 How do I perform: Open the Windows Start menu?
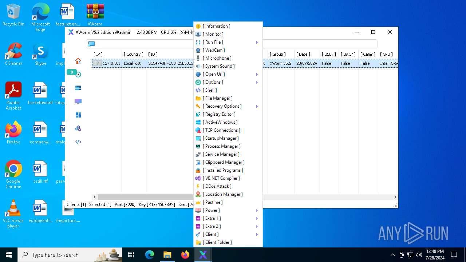(9, 255)
